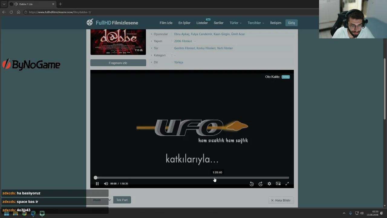Open the Yerli Filmler genre link
Screen dimensions: 387x218
click(225, 48)
